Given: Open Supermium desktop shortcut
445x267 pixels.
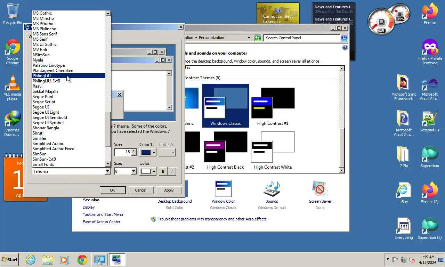Looking at the screenshot, I should pyautogui.click(x=430, y=157).
